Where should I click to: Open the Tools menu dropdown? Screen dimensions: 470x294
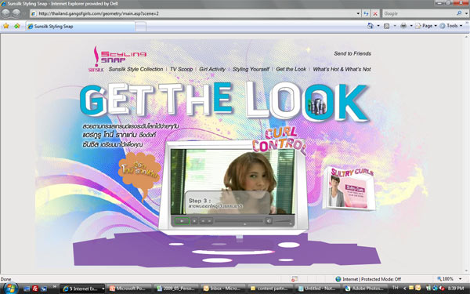(451, 26)
